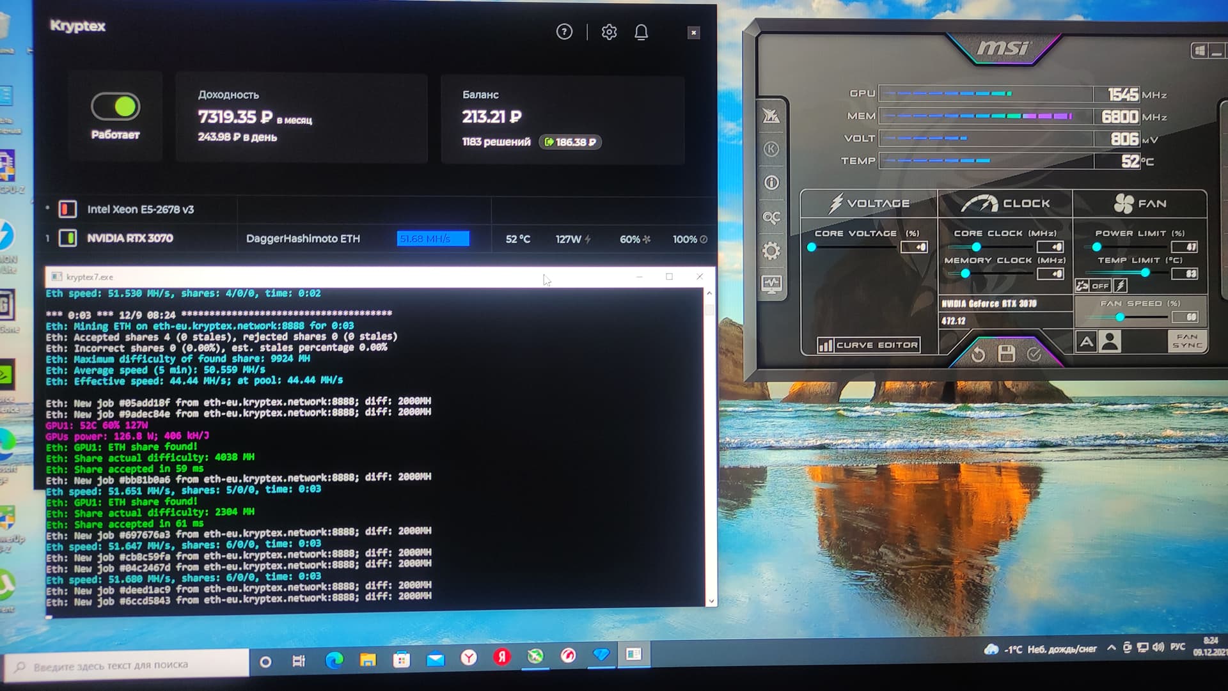The height and width of the screenshot is (691, 1228).
Task: Click the Windows logo button in Afterburner
Action: point(1200,50)
